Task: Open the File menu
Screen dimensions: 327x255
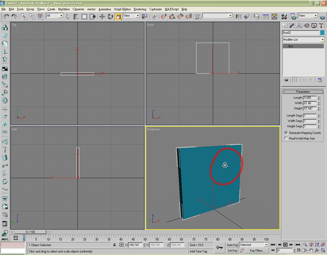Action: click(4, 9)
